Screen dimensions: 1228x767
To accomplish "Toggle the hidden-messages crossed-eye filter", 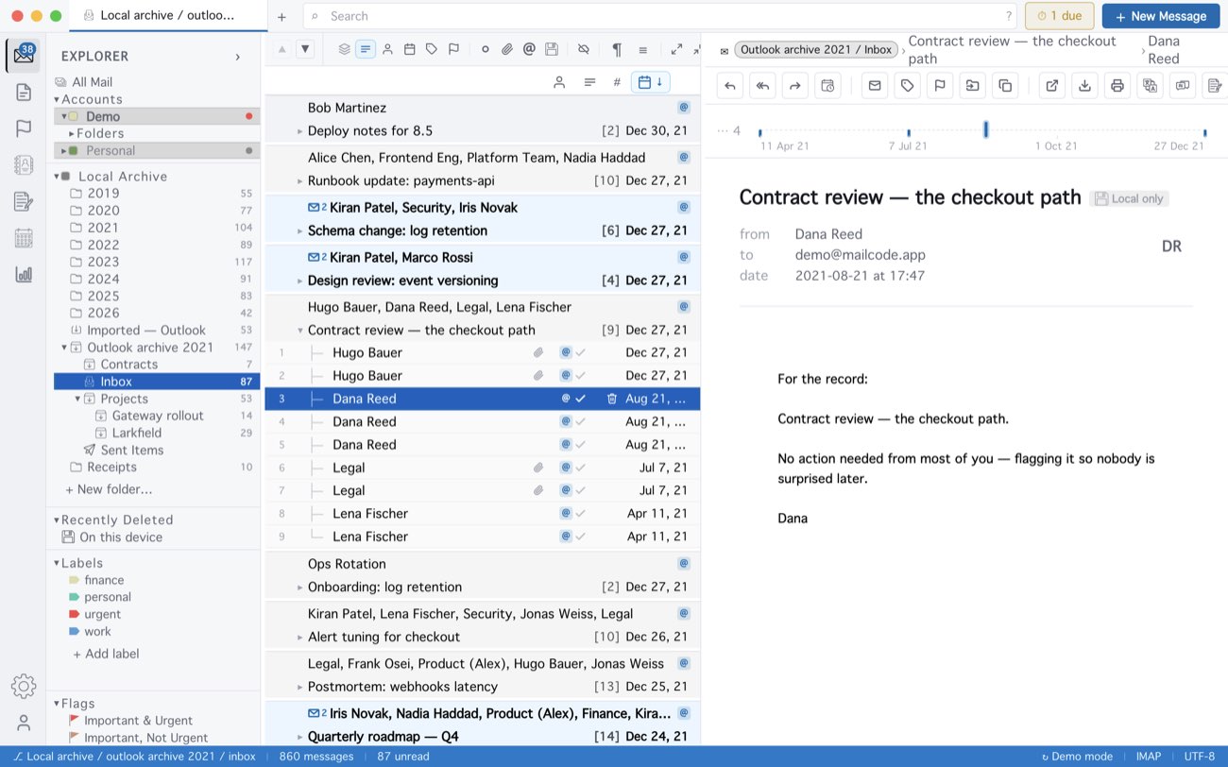I will pyautogui.click(x=584, y=49).
